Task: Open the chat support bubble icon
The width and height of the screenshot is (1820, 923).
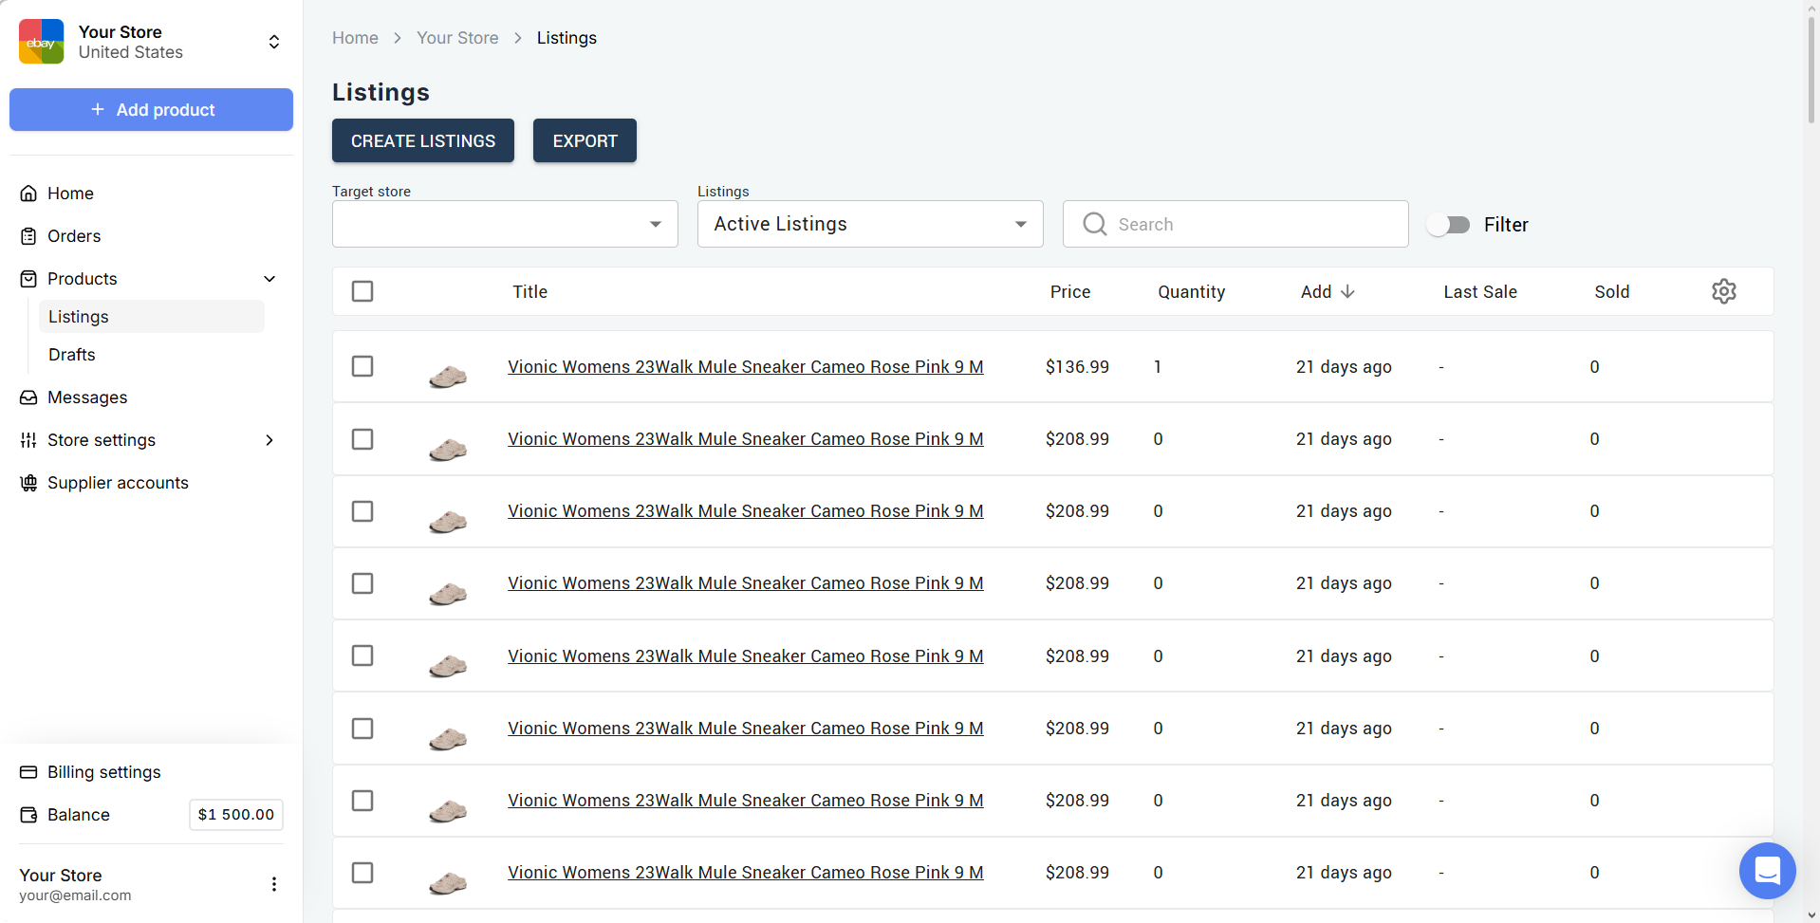Action: 1766,870
